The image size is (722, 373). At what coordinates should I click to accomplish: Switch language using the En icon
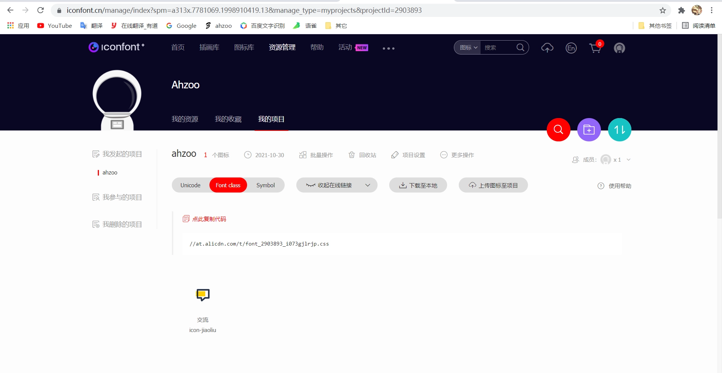571,48
